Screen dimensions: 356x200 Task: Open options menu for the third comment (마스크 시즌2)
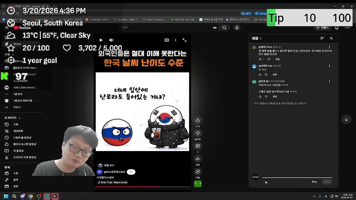tap(329, 81)
